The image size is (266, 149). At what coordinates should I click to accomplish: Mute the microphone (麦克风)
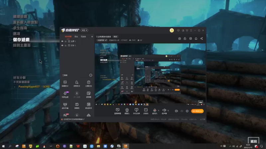click(x=155, y=111)
